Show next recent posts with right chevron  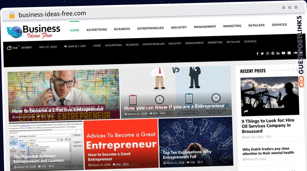297,70
